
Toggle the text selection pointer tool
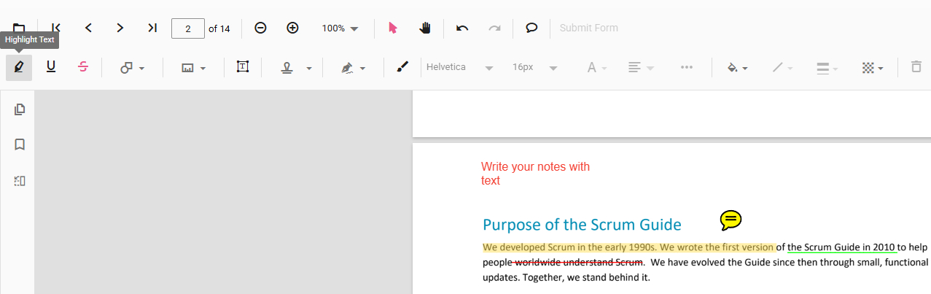(393, 28)
